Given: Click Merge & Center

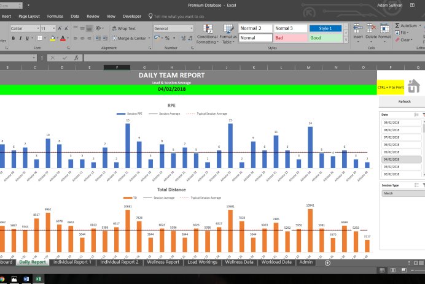Looking at the screenshot, I should pyautogui.click(x=129, y=38).
